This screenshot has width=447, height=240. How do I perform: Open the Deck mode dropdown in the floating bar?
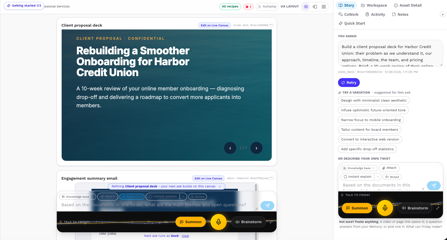132,197
